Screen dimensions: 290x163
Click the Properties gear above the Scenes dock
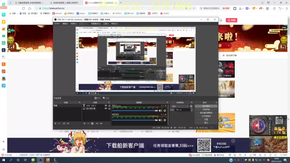[x=98, y=98]
